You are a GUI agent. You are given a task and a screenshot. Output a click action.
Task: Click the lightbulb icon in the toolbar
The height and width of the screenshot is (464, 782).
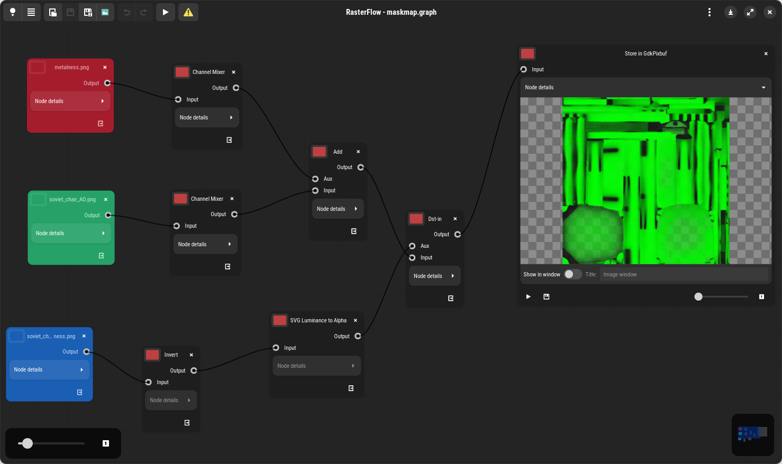click(x=13, y=12)
